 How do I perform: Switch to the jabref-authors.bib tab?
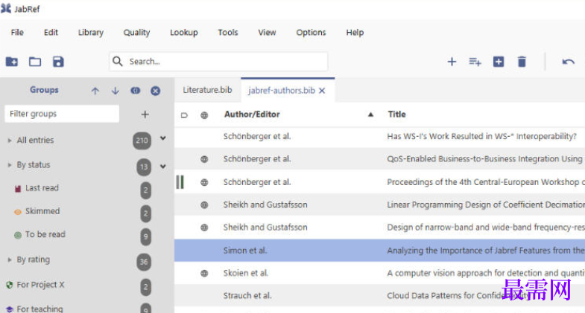point(281,91)
